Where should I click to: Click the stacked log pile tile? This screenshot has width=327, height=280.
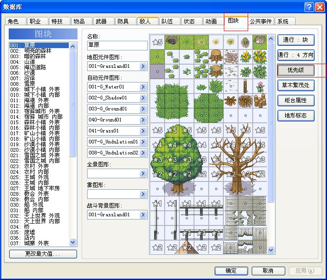tap(260, 101)
